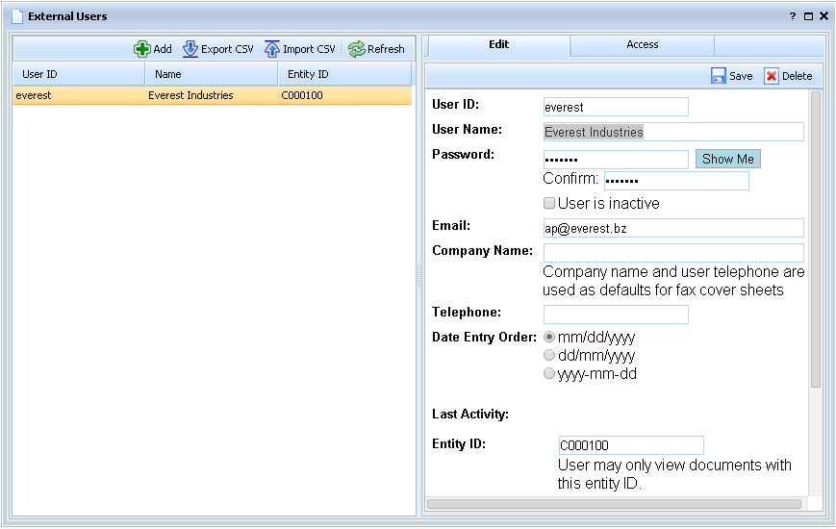This screenshot has width=836, height=529.
Task: Refresh the external users list
Action: tap(357, 49)
